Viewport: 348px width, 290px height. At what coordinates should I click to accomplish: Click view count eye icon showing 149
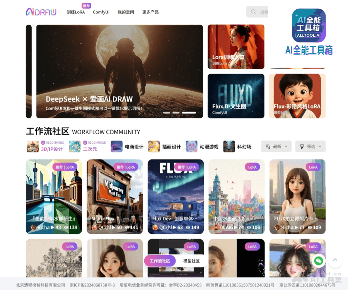coord(188,227)
